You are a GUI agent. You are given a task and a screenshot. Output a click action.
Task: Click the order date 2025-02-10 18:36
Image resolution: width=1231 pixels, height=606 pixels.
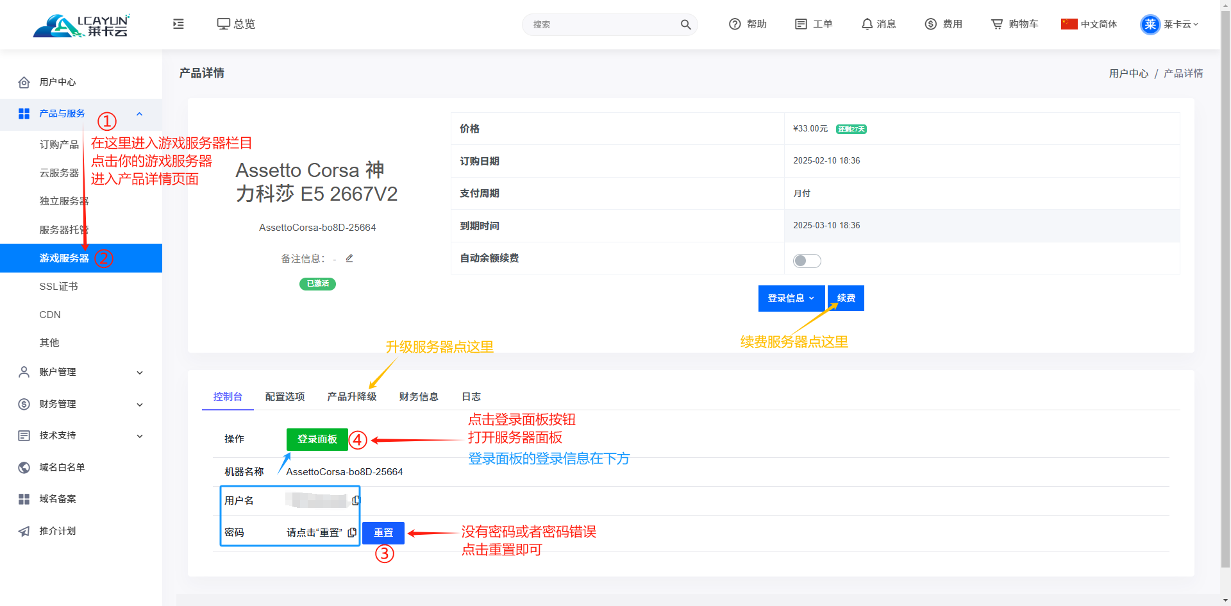(x=826, y=160)
